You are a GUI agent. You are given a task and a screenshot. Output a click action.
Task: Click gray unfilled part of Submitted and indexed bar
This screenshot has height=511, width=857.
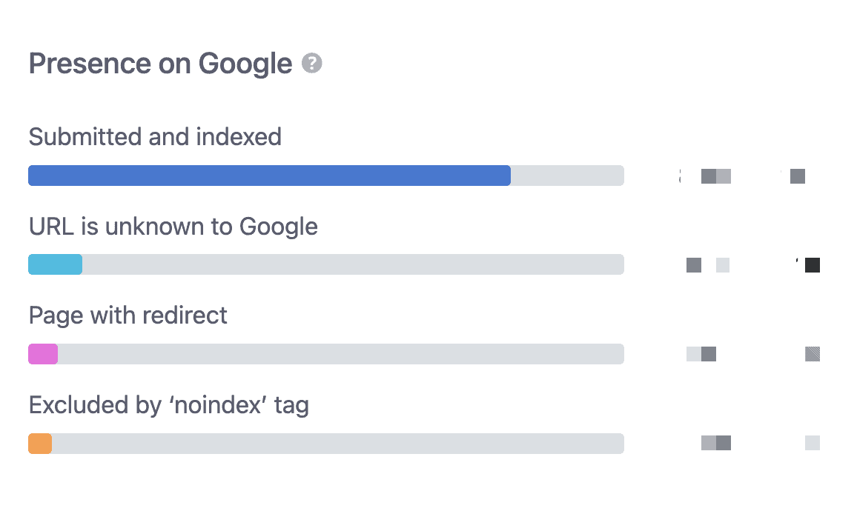(567, 176)
